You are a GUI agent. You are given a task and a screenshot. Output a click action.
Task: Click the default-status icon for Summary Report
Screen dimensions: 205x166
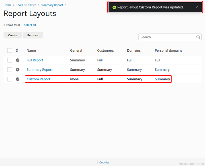pos(18,70)
